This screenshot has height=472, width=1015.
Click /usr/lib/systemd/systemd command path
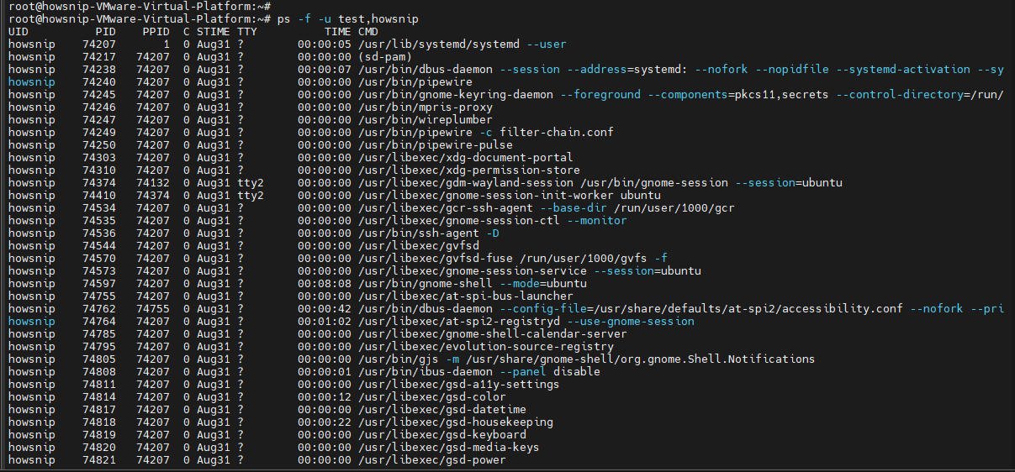point(439,45)
